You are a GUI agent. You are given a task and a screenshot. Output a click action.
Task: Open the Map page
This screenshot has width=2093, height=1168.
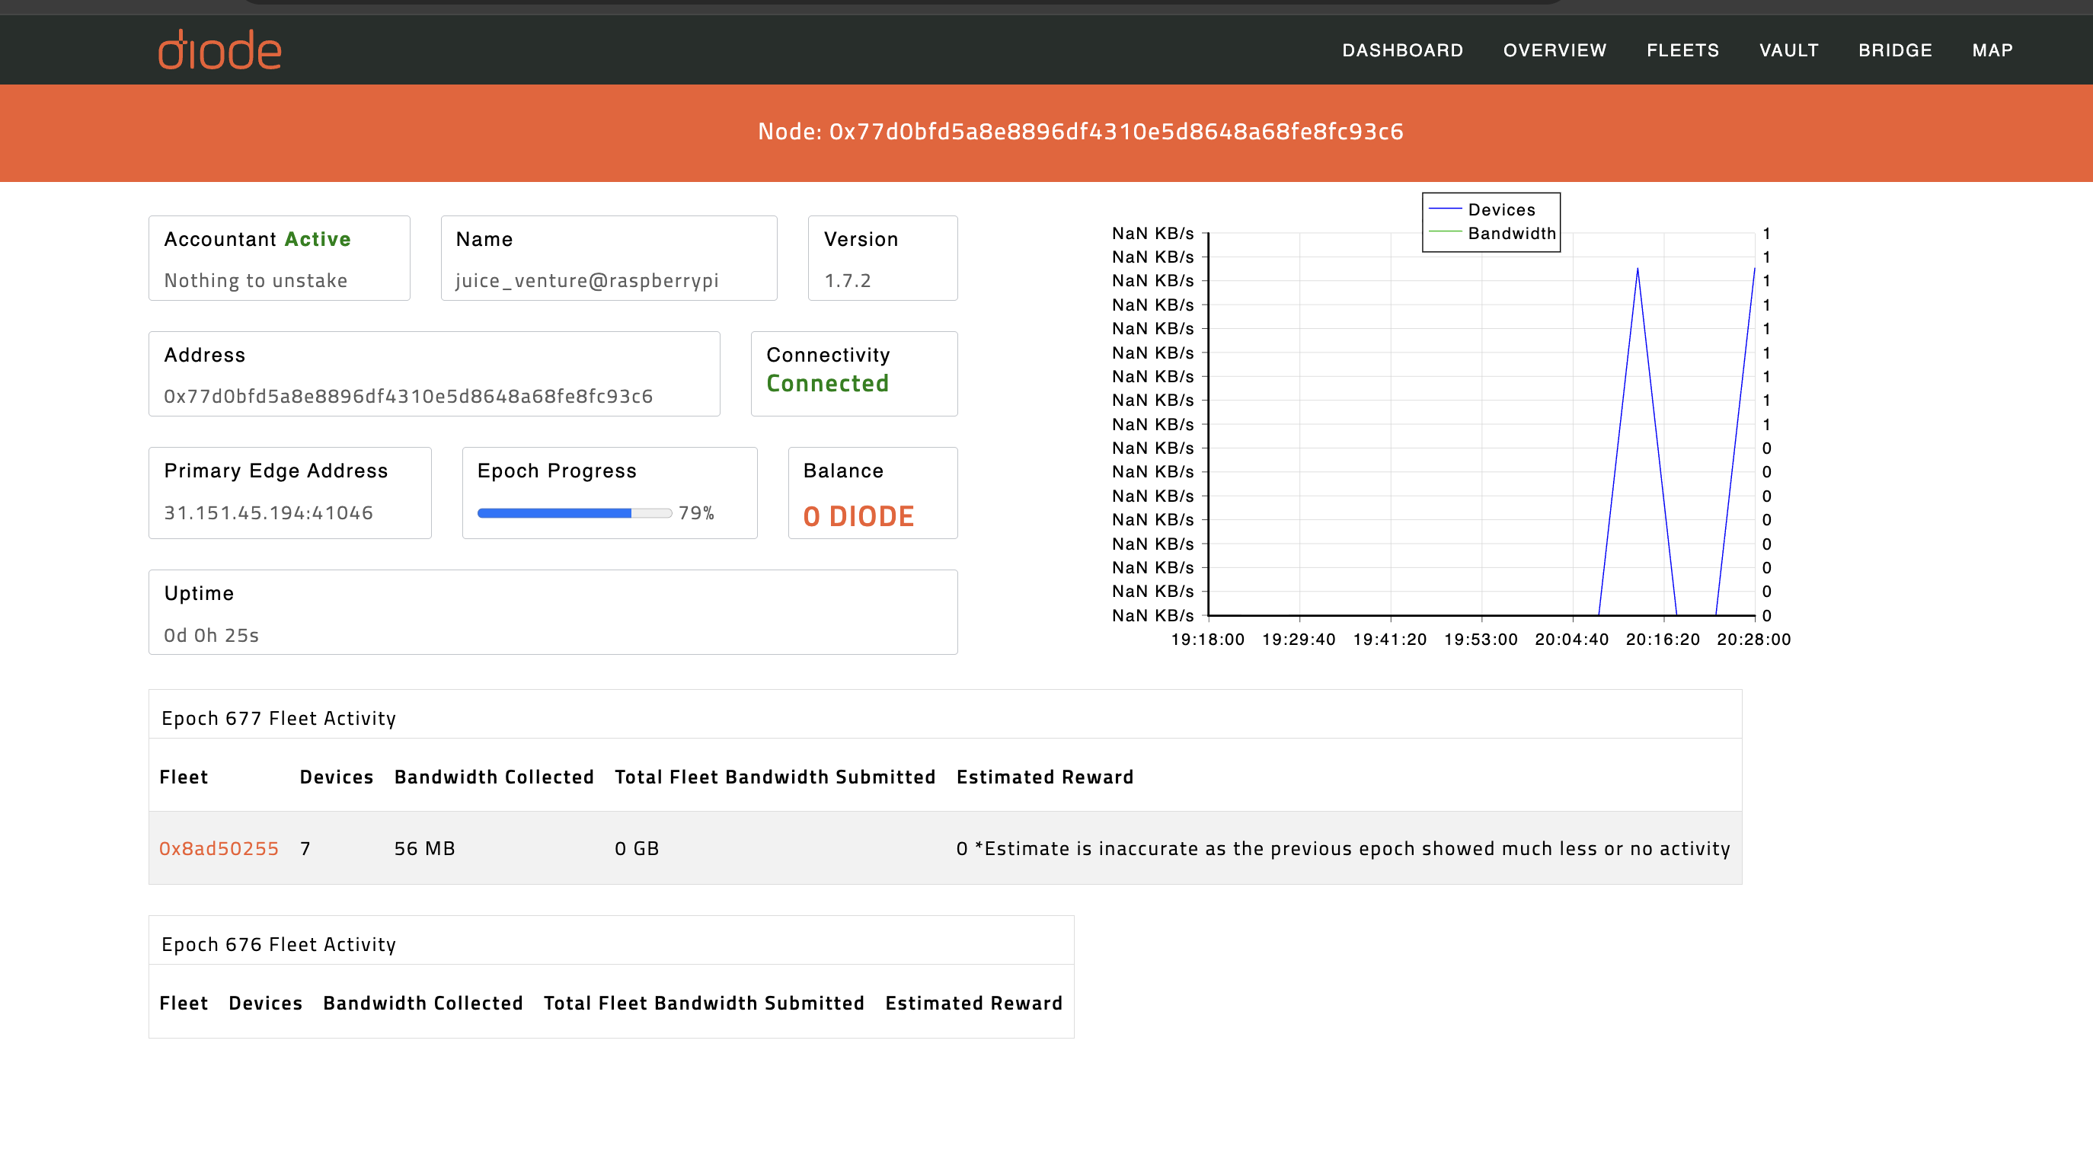click(1992, 50)
